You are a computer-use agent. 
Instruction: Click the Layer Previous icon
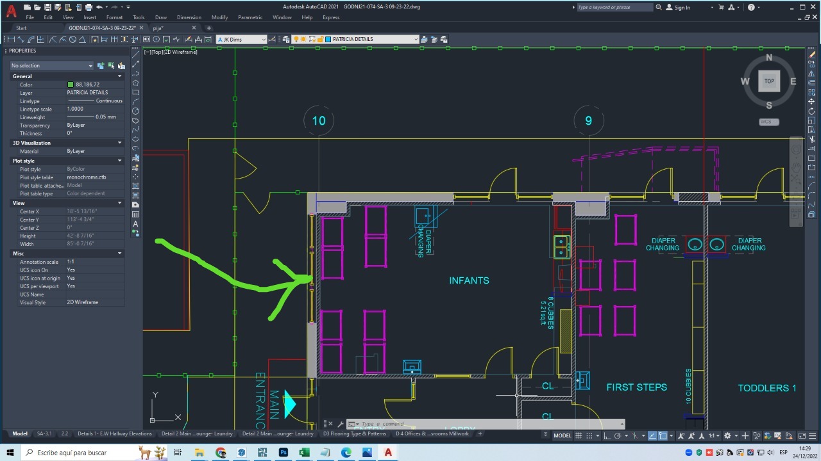click(x=434, y=39)
